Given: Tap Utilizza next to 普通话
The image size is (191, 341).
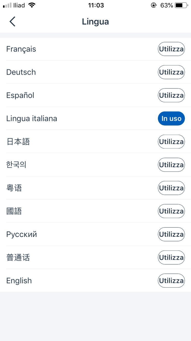Looking at the screenshot, I should pos(171,257).
